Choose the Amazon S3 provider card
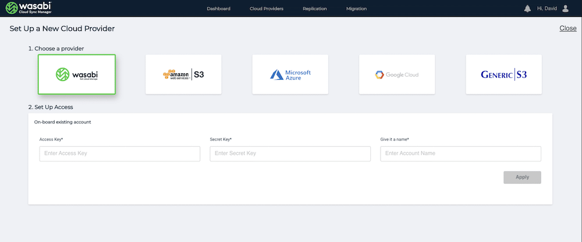This screenshot has height=242, width=582. coord(183,74)
